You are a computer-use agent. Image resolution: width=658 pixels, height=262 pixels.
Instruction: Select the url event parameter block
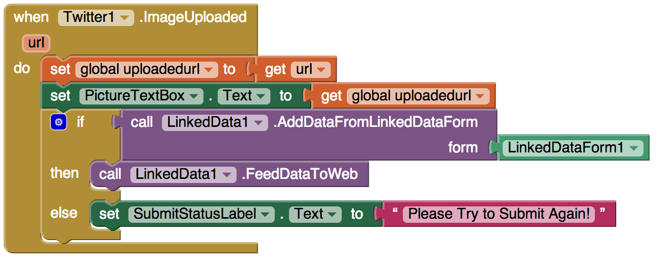click(x=36, y=43)
